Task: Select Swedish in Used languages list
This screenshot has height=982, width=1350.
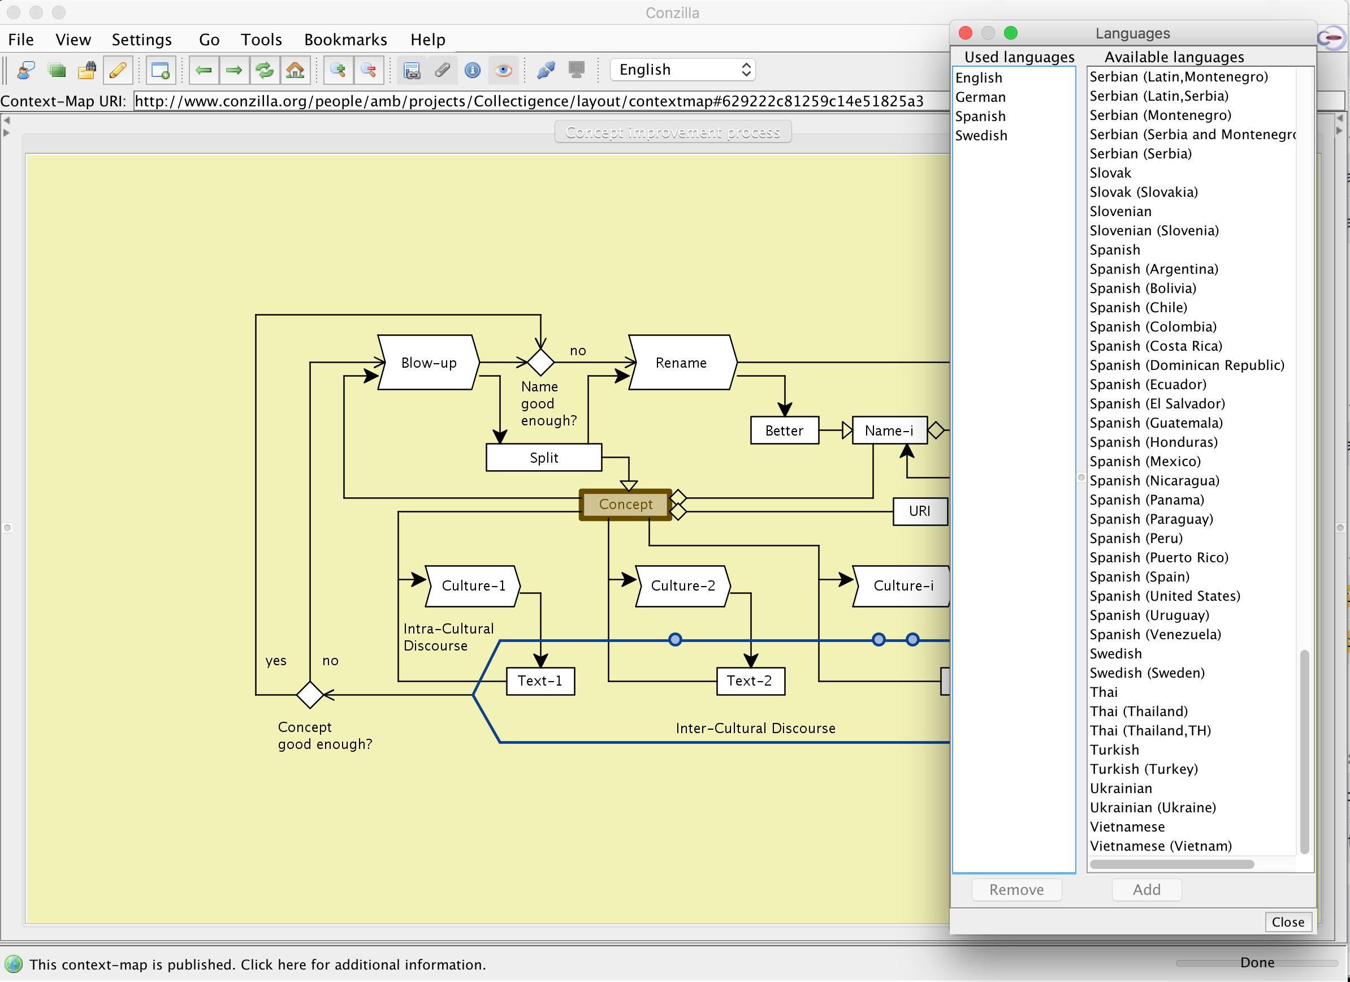Action: (981, 136)
